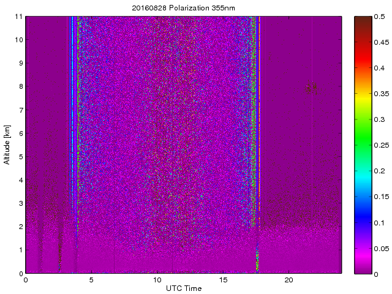Click y-axis tick label 6
The width and height of the screenshot is (392, 294).
21,134
